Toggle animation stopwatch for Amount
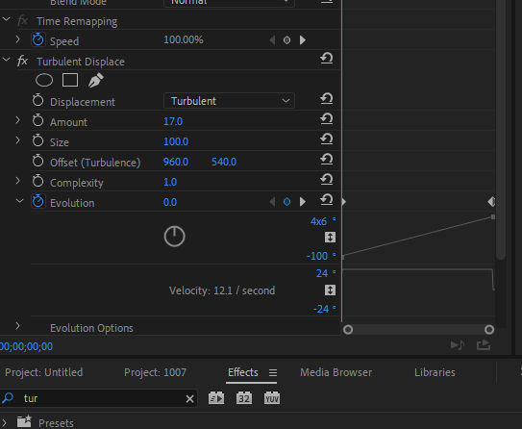This screenshot has width=522, height=429. click(37, 120)
